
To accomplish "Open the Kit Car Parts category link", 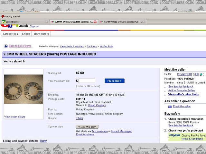I will click(x=107, y=46).
